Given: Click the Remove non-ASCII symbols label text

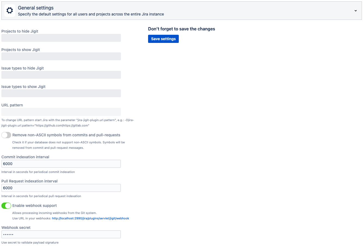Looking at the screenshot, I should [x=66, y=135].
